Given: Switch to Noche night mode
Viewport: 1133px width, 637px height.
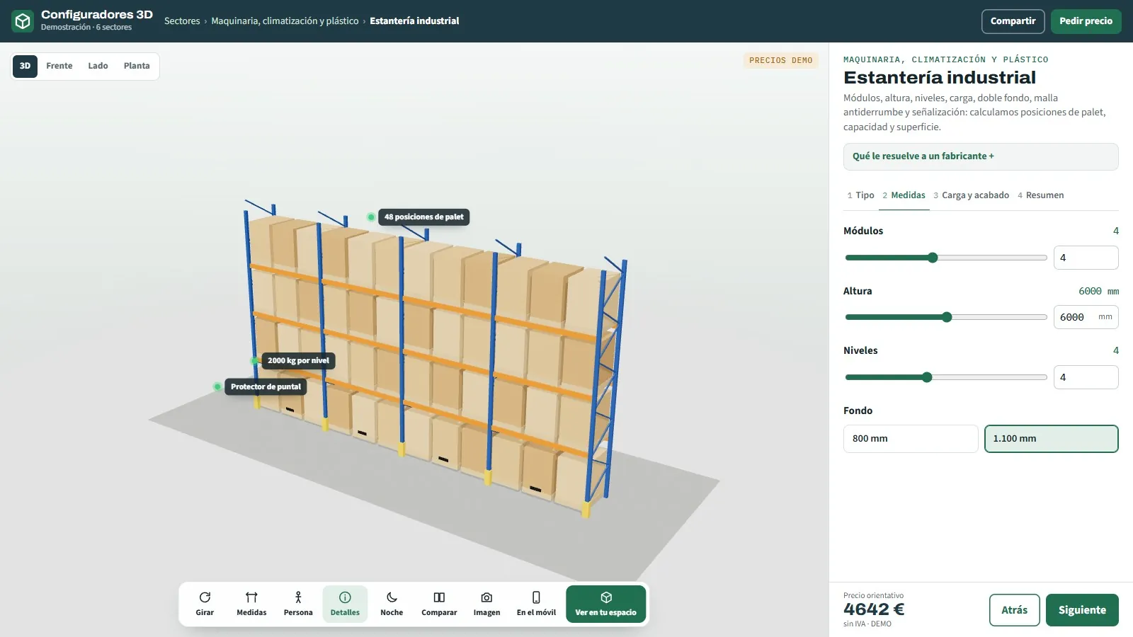Looking at the screenshot, I should [x=392, y=604].
